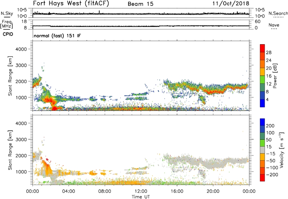Click the '60' tick on the Nave axis
The height and width of the screenshot is (199, 288).
(257, 22)
